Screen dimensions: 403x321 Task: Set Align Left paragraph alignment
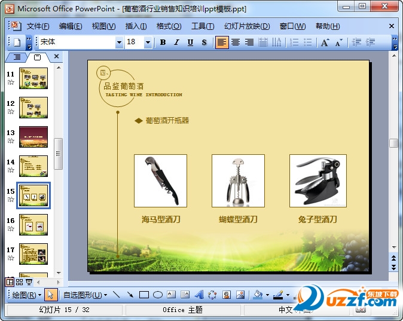222,42
